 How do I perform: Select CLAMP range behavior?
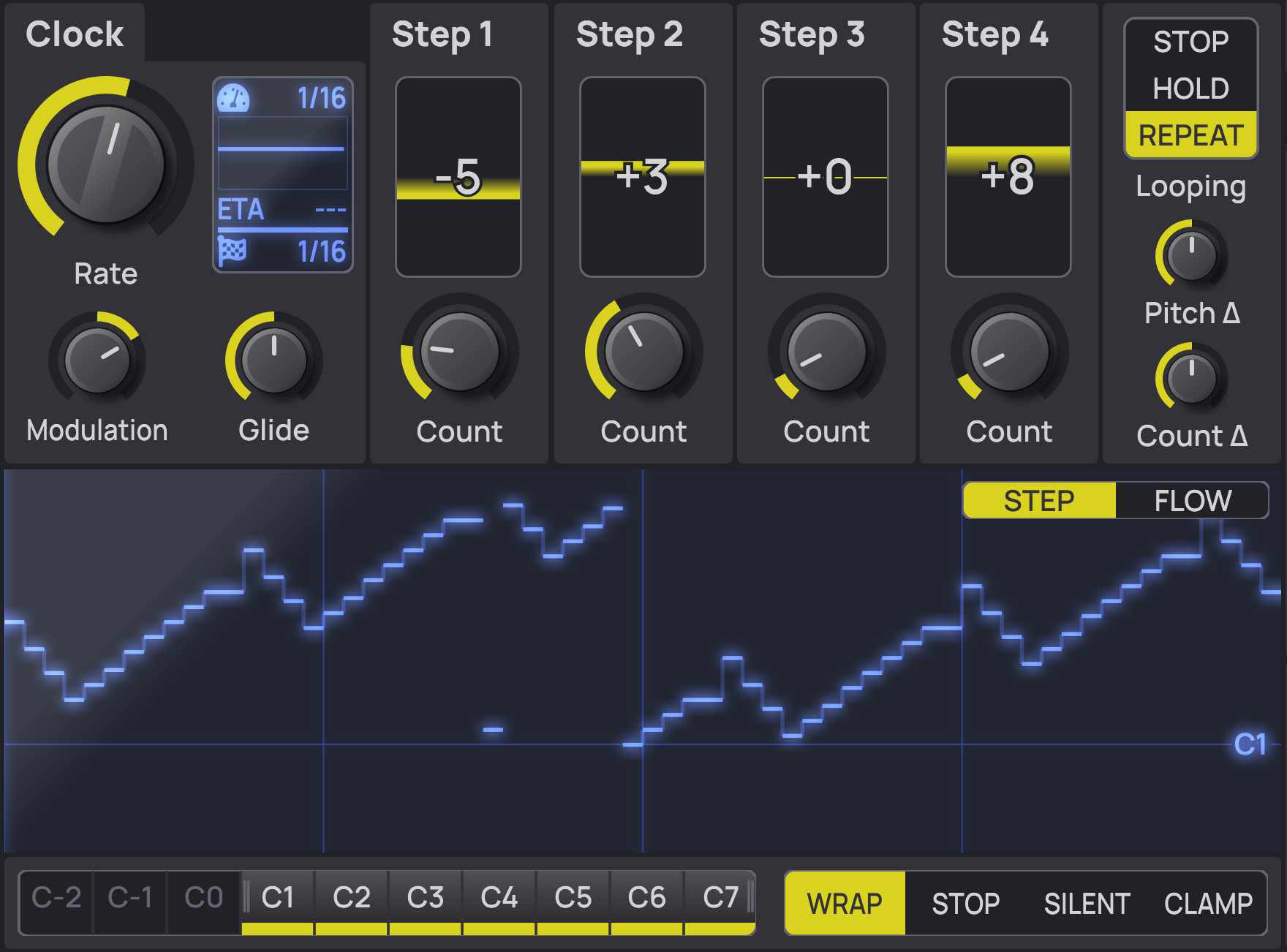tap(1208, 904)
